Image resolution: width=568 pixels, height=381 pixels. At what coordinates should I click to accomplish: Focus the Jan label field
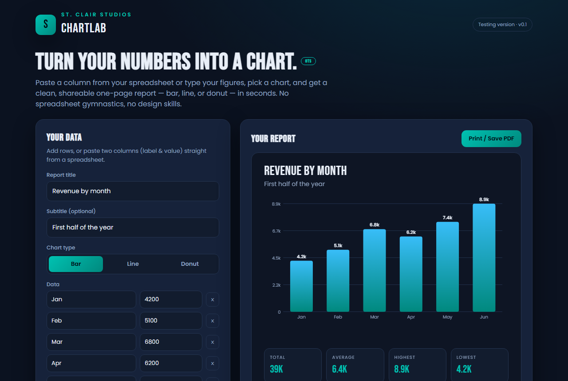pyautogui.click(x=91, y=299)
